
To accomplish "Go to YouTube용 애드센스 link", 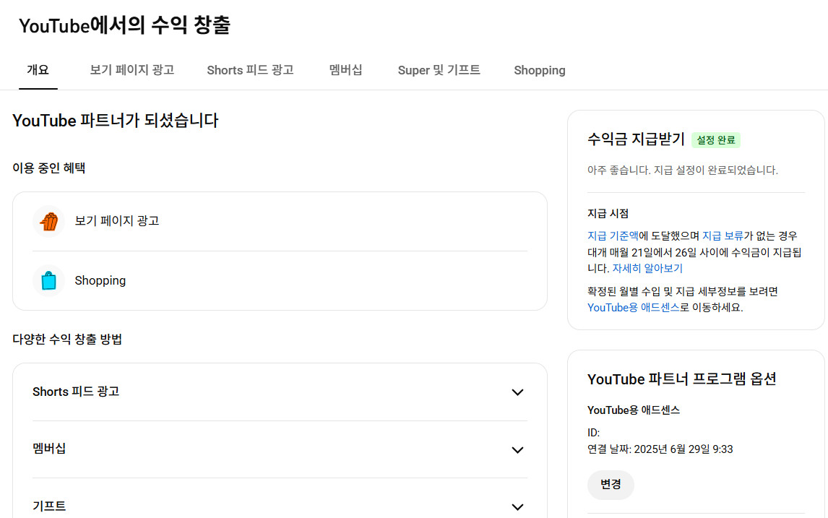I will (634, 307).
